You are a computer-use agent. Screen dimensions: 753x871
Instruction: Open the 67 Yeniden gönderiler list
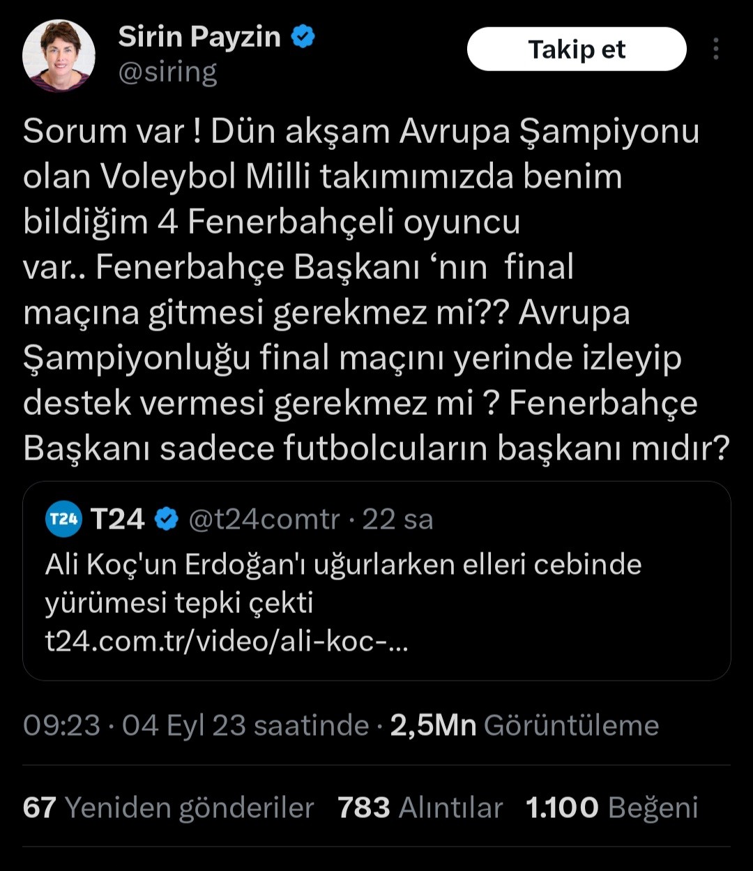(168, 808)
